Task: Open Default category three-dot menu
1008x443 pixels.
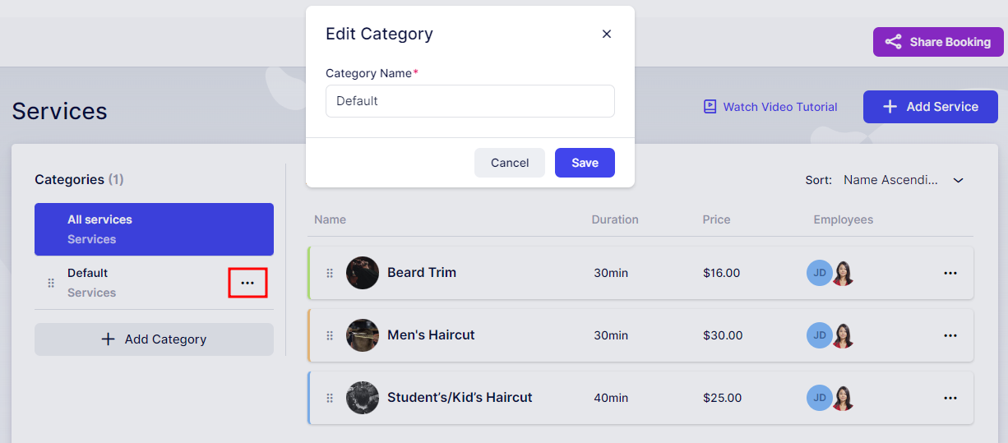Action: (x=247, y=283)
